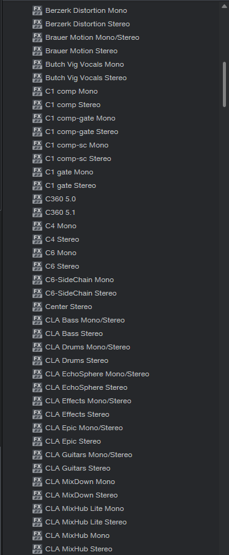Select CLA Epic Stereo plugin
Image resolution: width=229 pixels, height=555 pixels.
73,441
